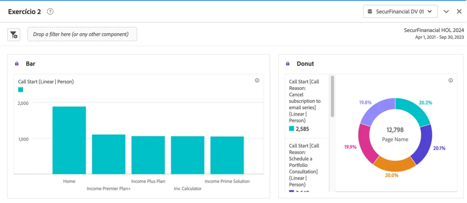Toggle the teal Call Start legend swatch in the bar chart
This screenshot has width=467, height=203.
pos(21,90)
